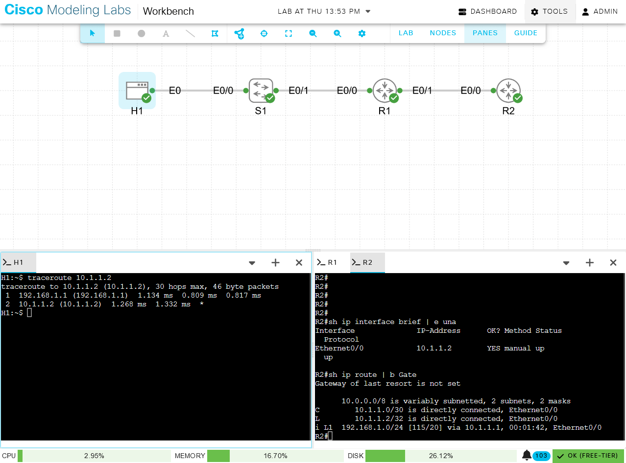Click the 103 notification count badge
Viewport: 626px width, 463px height.
(541, 456)
